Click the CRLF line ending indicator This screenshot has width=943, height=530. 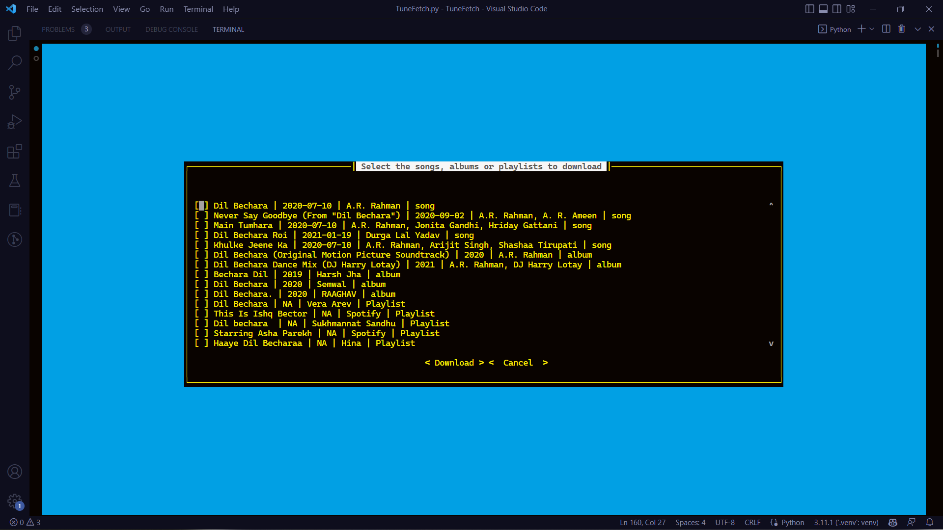tap(752, 522)
